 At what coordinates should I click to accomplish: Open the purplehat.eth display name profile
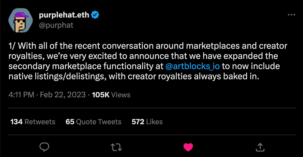click(x=64, y=15)
